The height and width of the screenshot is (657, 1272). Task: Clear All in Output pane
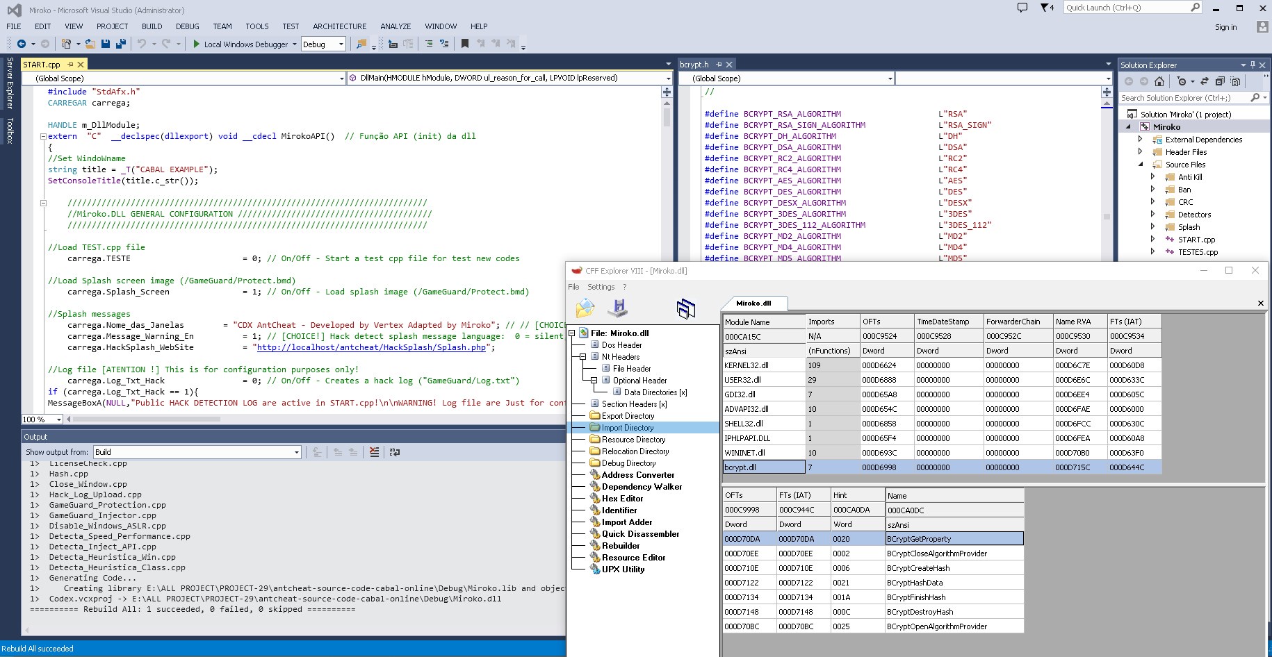coord(375,452)
